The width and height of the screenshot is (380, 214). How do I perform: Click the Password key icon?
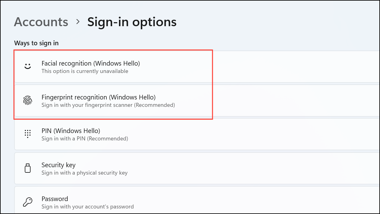[x=28, y=202]
